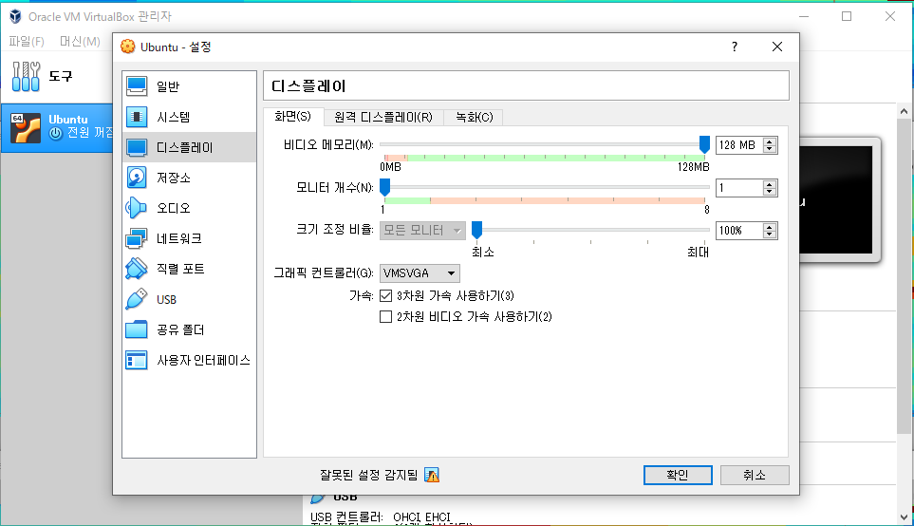Enable 2차원 비디오 가속 사용하기 checkbox

pyautogui.click(x=385, y=317)
